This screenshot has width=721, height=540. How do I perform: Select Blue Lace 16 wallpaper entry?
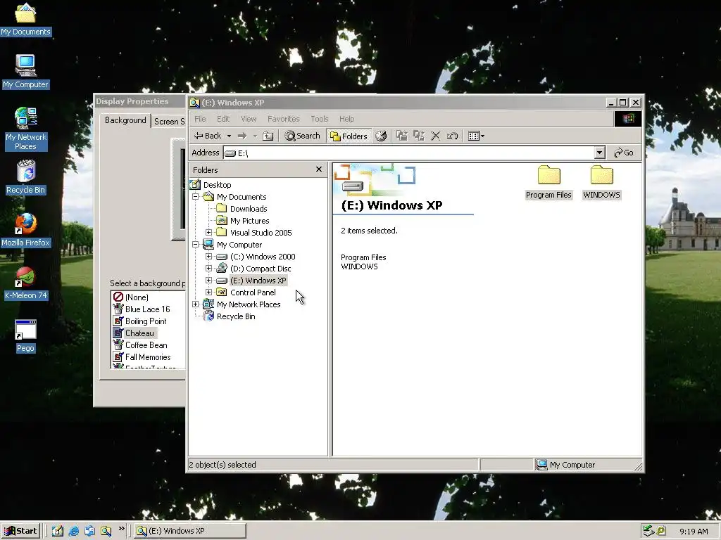tap(148, 309)
